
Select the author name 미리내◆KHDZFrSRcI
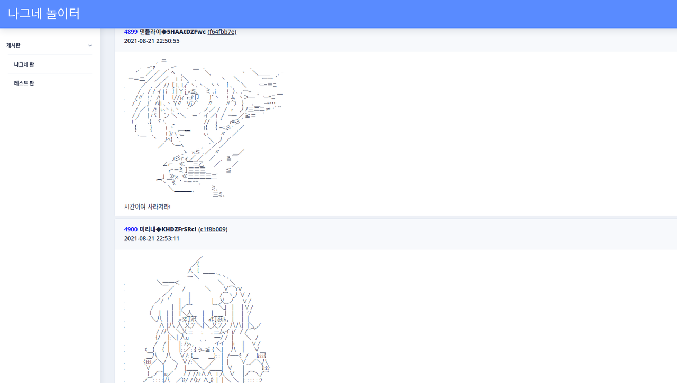168,229
